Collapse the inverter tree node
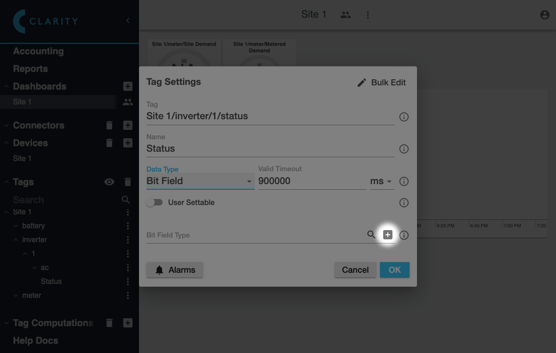The width and height of the screenshot is (556, 353). pyautogui.click(x=16, y=240)
